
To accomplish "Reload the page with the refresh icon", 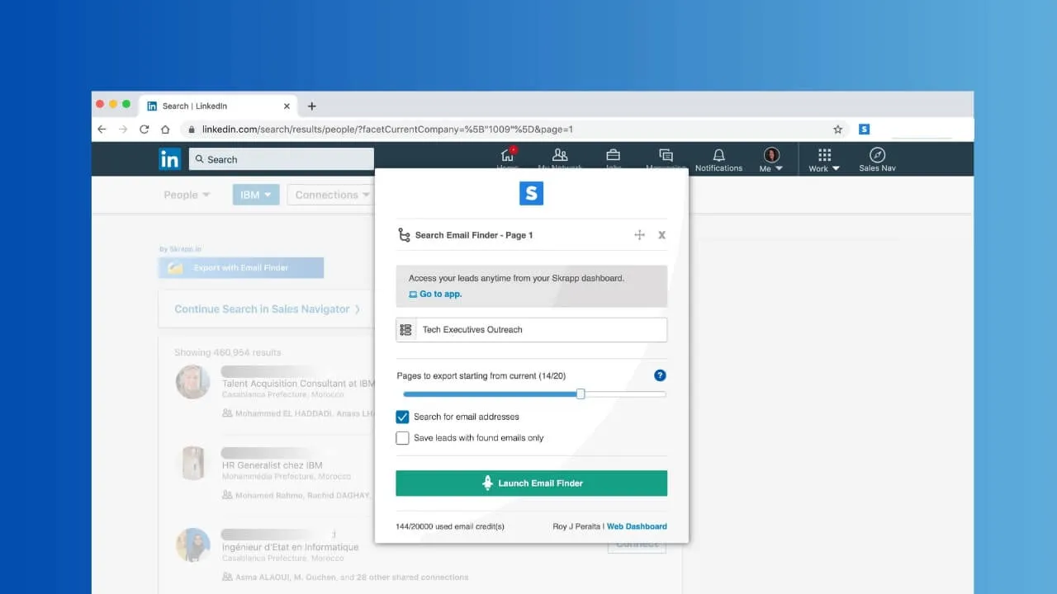I will pyautogui.click(x=144, y=130).
